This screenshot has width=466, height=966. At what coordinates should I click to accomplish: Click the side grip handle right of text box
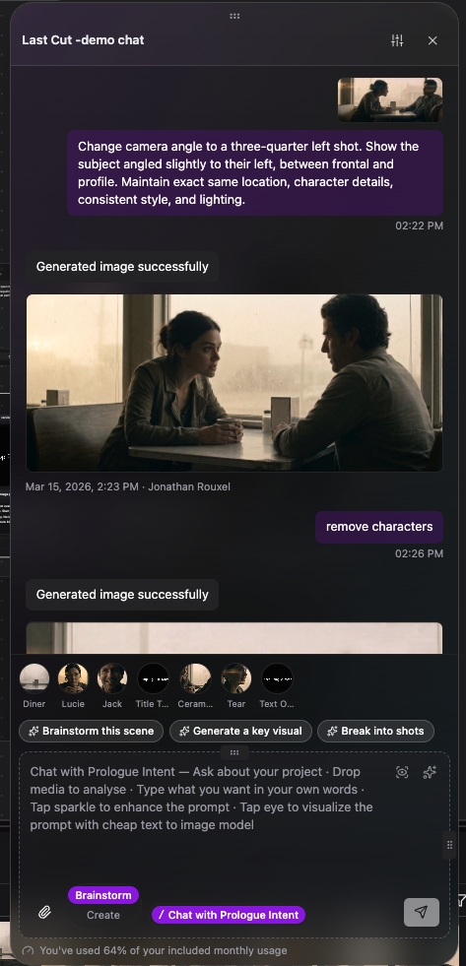[x=449, y=845]
